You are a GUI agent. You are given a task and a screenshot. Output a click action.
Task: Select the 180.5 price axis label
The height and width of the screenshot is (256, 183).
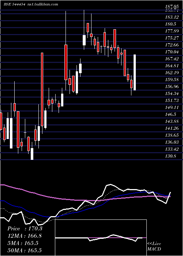coord(171,24)
